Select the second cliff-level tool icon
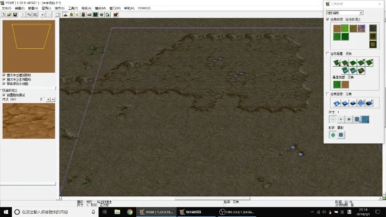 click(x=345, y=63)
